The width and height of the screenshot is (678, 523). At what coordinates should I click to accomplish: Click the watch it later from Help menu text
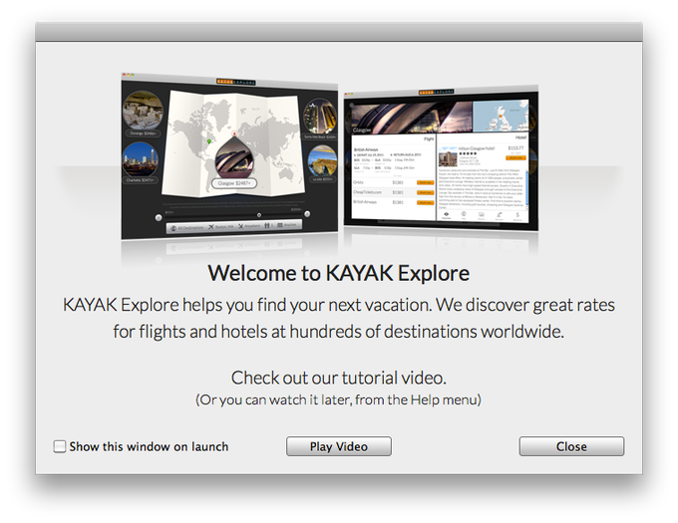[339, 399]
